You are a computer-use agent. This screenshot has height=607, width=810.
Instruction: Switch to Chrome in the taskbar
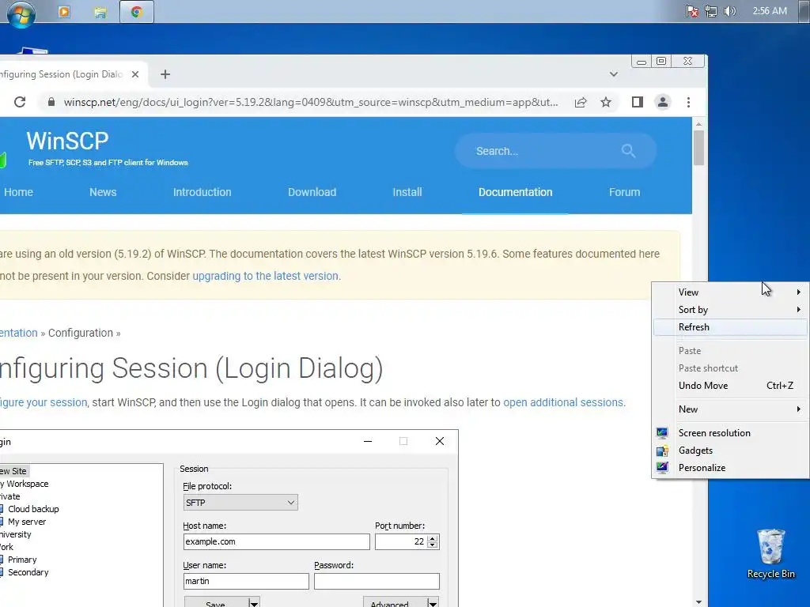tap(136, 11)
